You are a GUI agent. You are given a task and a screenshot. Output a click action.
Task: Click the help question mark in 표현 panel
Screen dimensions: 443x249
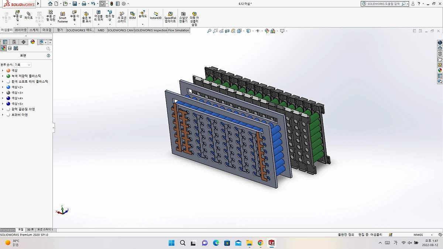48,56
